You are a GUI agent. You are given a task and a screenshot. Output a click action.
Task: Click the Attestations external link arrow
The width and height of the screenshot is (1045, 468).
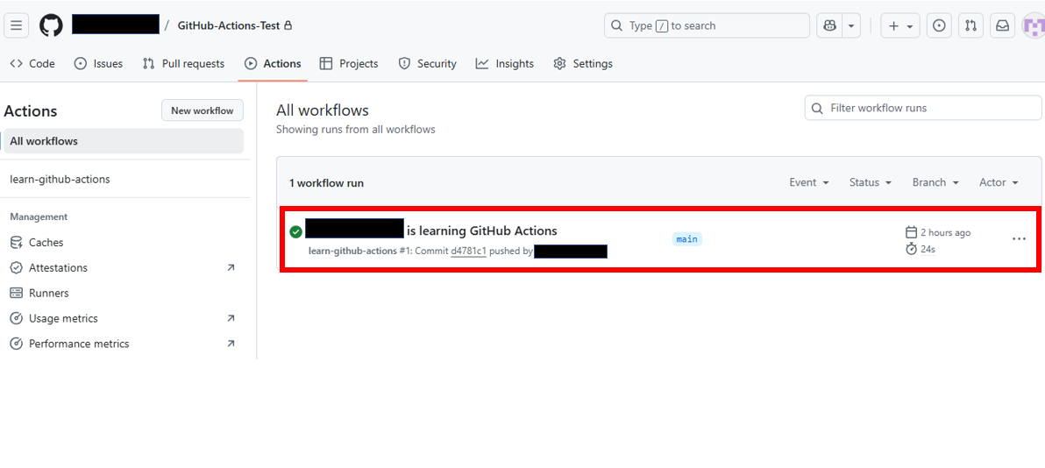[x=231, y=268]
